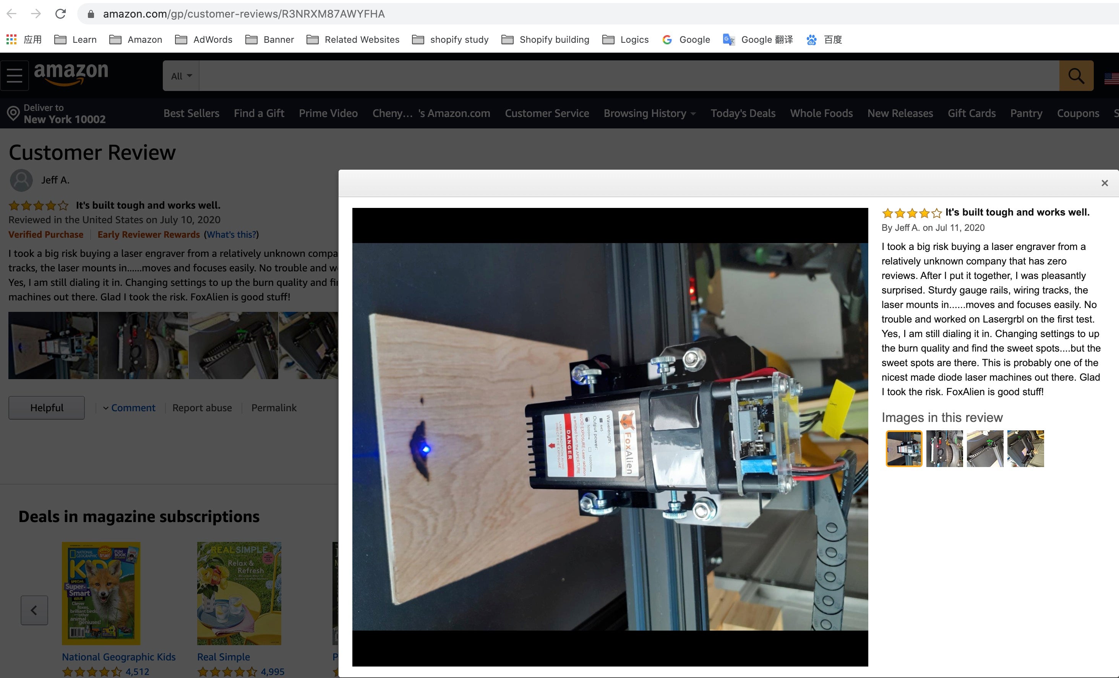Open Google apps grid in bookmarks bar
Screen dimensions: 1119x678
point(11,39)
